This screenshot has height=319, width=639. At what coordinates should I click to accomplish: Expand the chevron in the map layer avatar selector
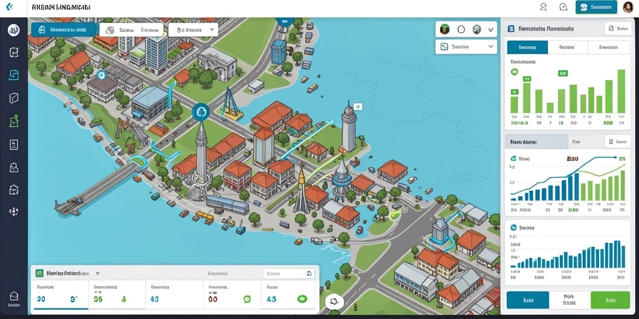(490, 30)
